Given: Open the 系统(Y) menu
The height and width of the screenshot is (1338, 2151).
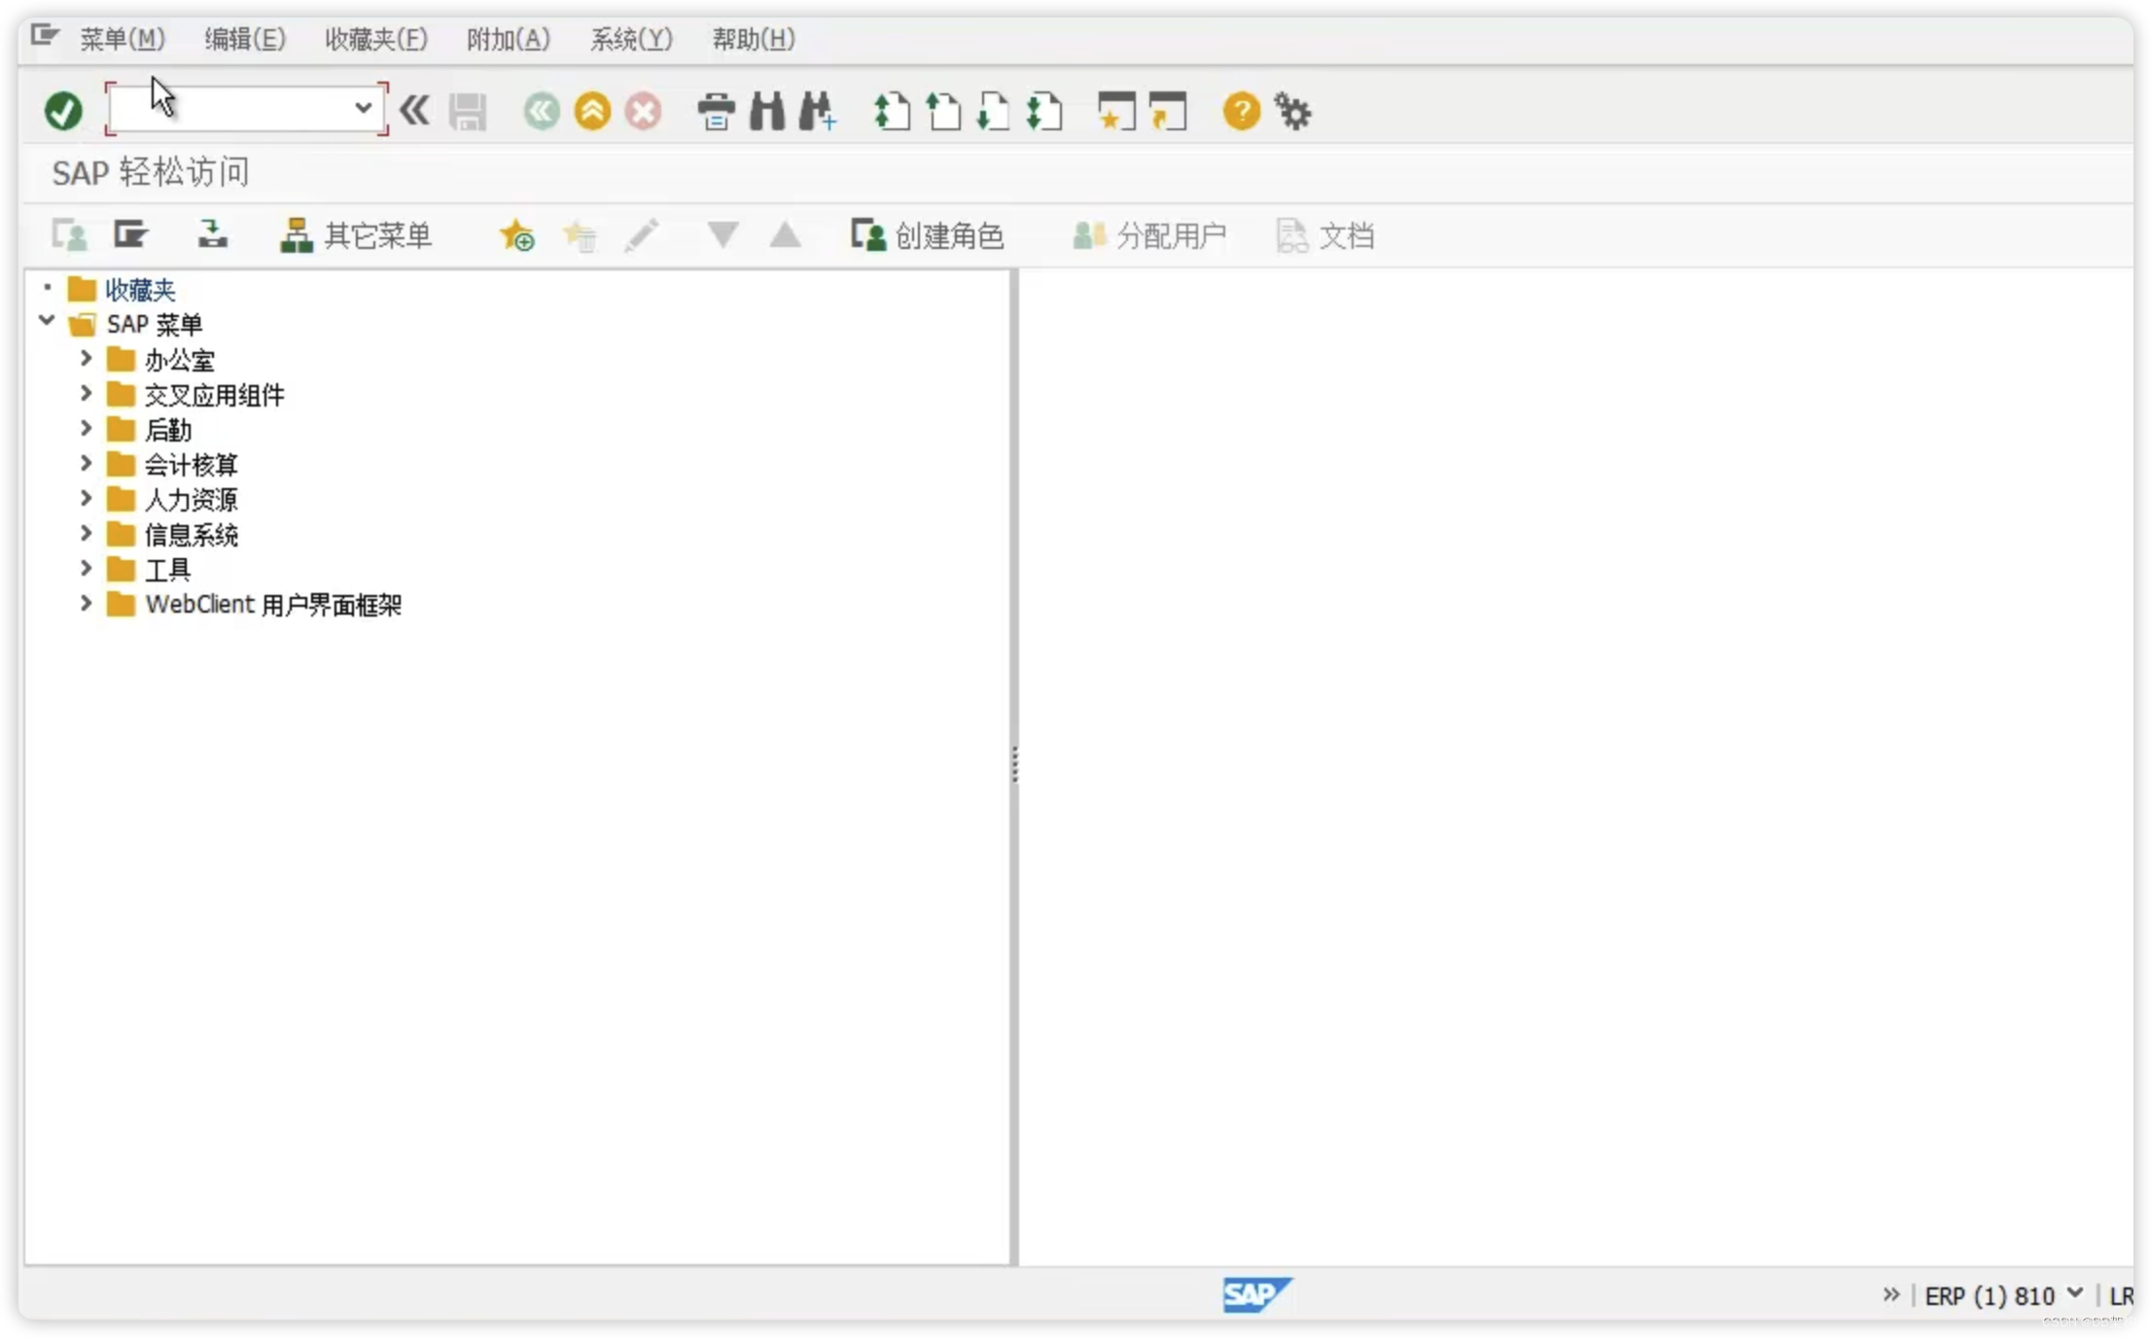Looking at the screenshot, I should pos(630,39).
